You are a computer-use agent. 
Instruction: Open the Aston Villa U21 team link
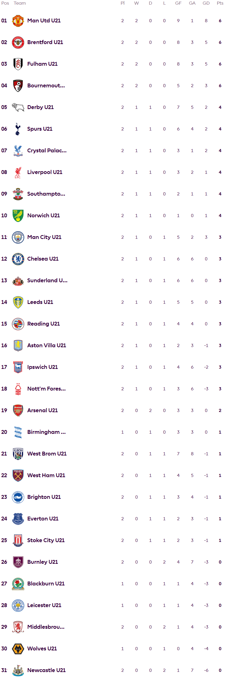pos(47,346)
